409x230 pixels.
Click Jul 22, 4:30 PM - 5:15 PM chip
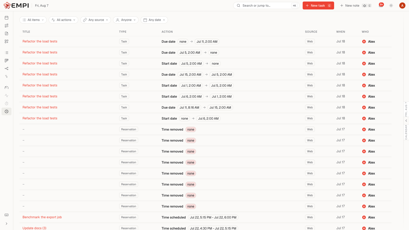213,228
